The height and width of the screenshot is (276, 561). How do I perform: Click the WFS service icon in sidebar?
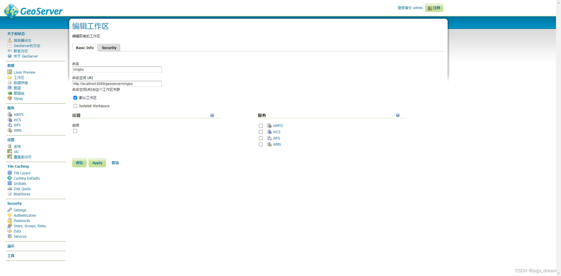click(10, 125)
